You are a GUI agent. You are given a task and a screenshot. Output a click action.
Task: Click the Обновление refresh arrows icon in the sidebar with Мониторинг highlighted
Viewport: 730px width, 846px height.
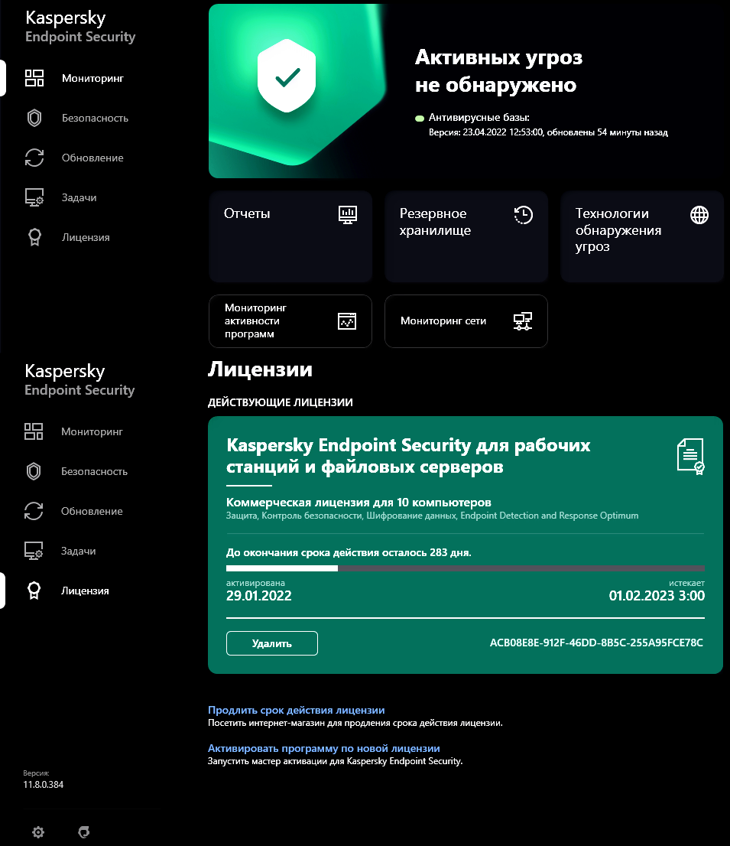click(34, 158)
